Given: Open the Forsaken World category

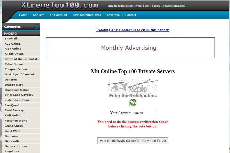Looking at the screenshot, I should tap(21, 120).
